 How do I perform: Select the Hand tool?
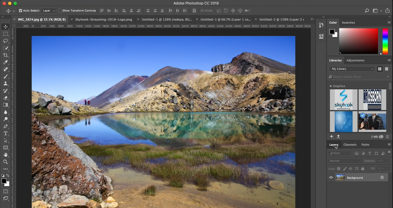click(6, 154)
